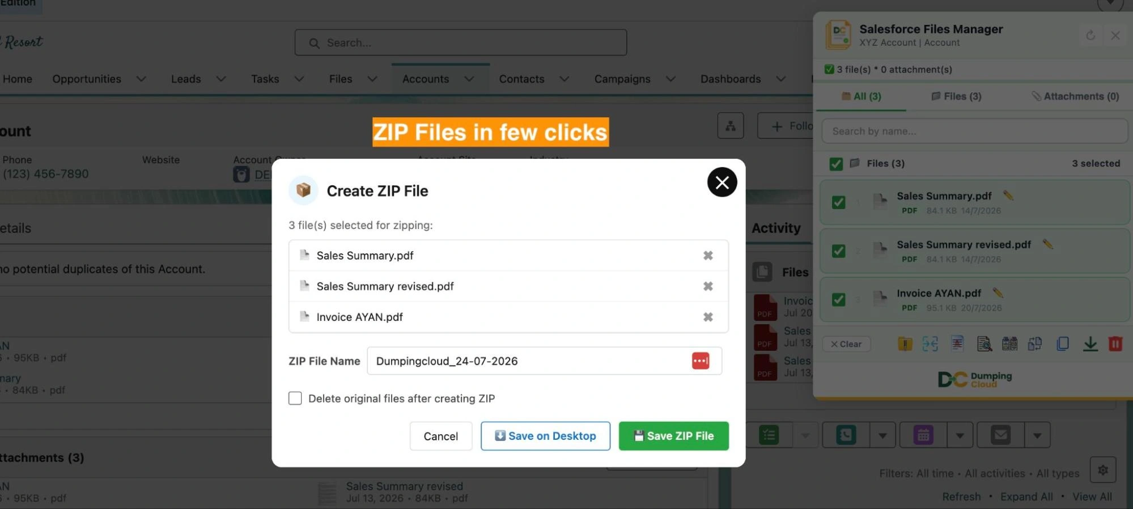Close the Salesforce Files Manager panel

[x=1115, y=36]
